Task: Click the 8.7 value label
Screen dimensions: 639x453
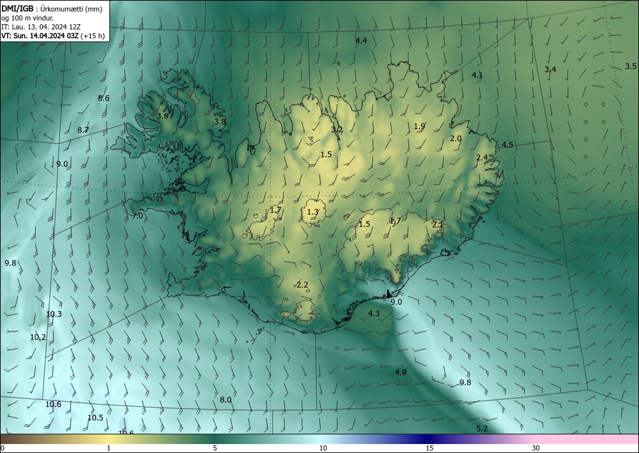Action: point(83,130)
